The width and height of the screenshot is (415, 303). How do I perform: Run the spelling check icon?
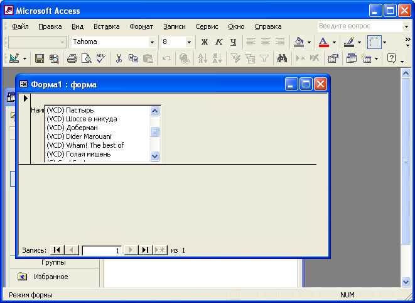pyautogui.click(x=101, y=58)
